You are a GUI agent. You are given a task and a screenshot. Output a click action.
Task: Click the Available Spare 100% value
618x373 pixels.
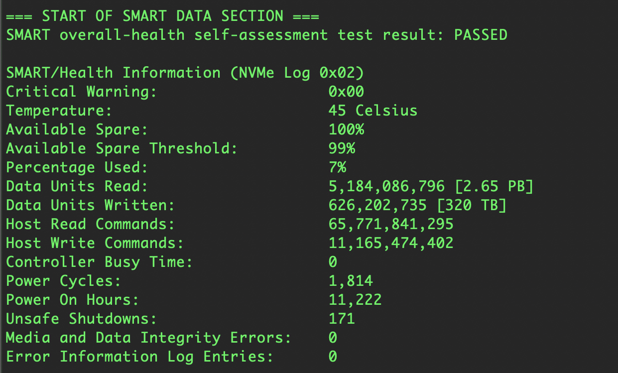pos(346,129)
